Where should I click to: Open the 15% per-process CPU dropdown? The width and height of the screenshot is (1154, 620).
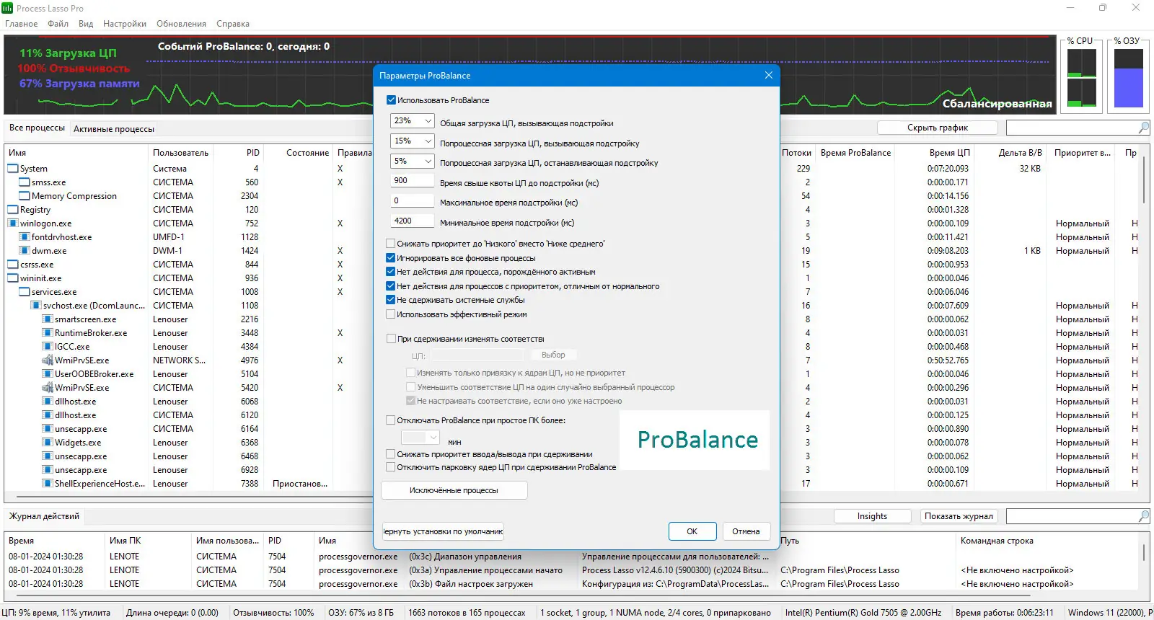(413, 141)
